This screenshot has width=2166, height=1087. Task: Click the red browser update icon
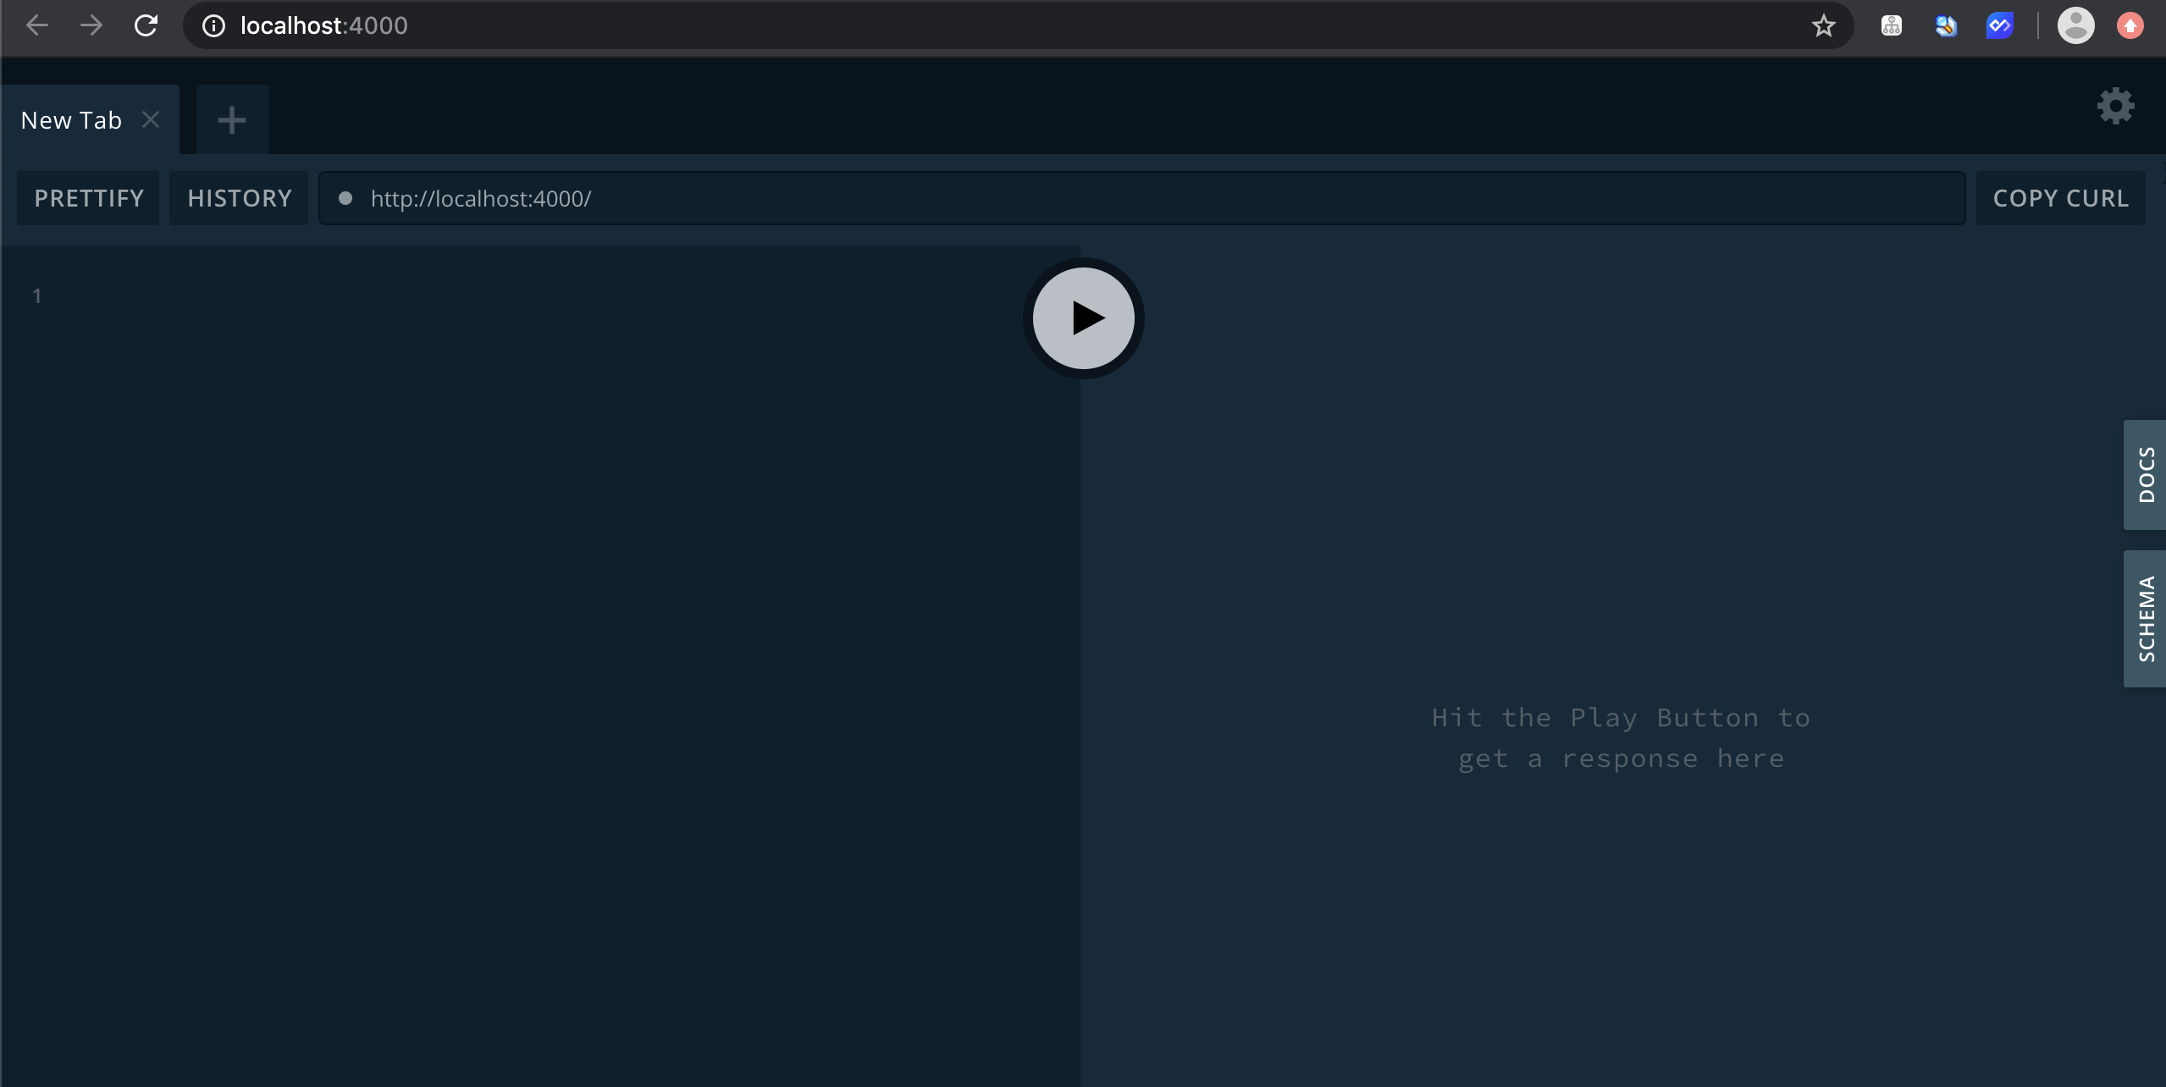[2130, 25]
